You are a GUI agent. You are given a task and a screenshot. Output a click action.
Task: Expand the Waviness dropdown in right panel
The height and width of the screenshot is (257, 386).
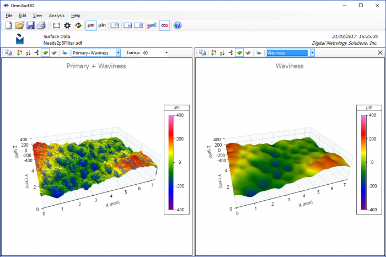(313, 53)
